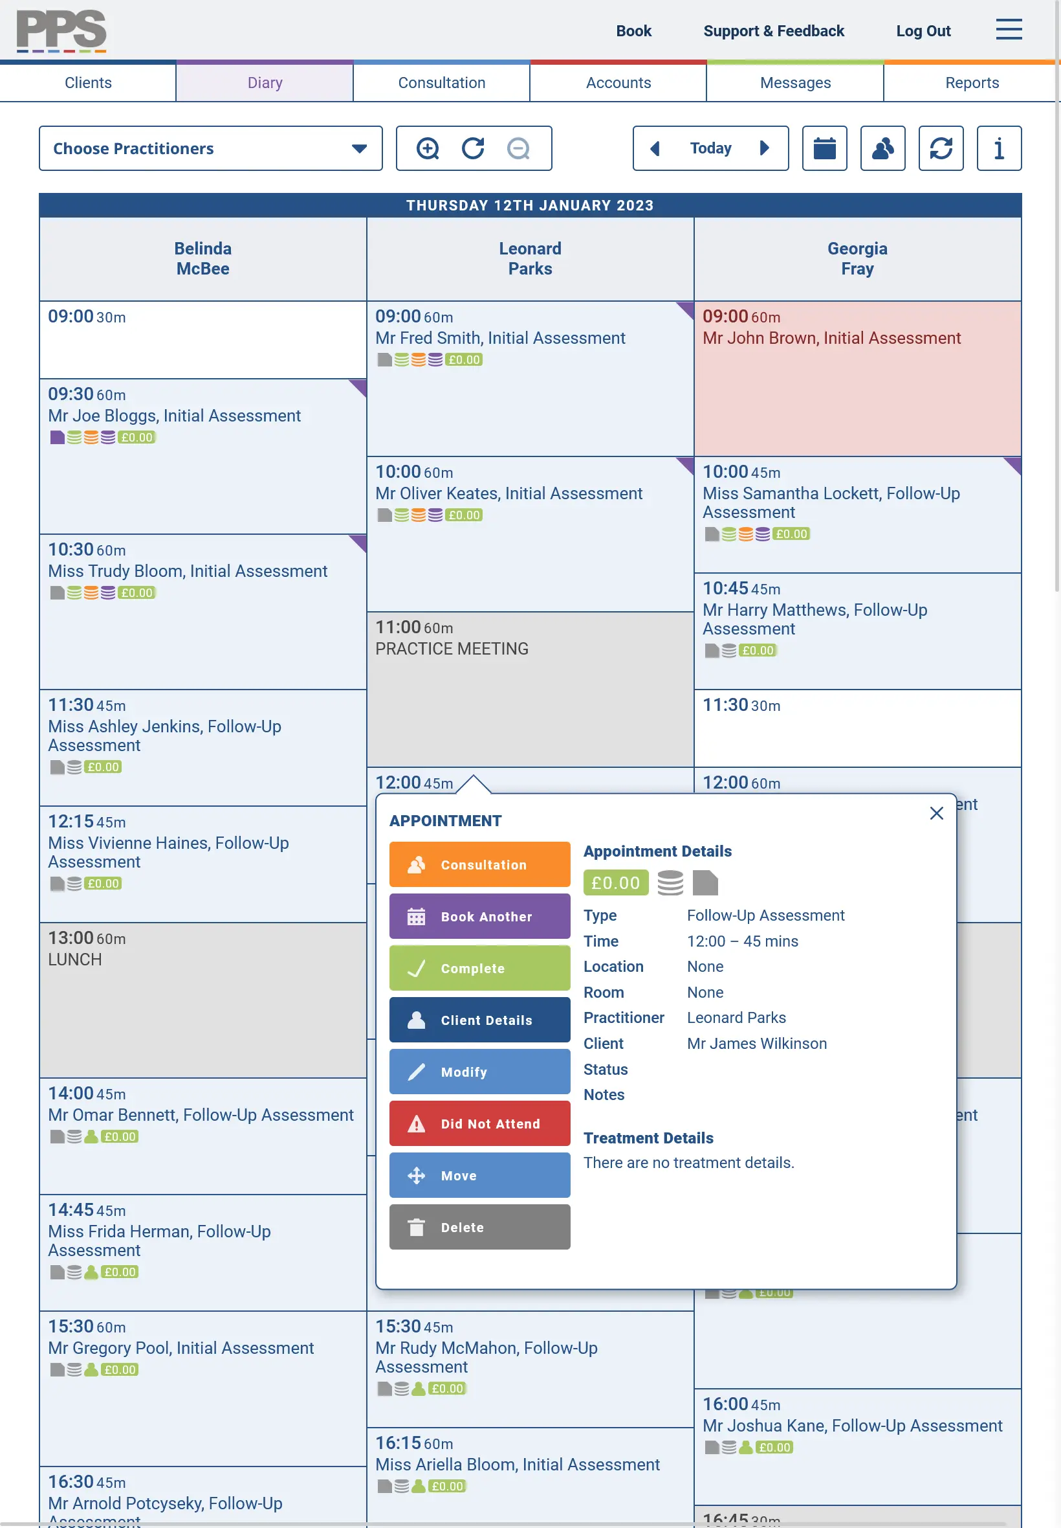Screen dimensions: 1061x1528
Task: Click the green £0.00 badge in Appointment Details
Action: tap(615, 882)
